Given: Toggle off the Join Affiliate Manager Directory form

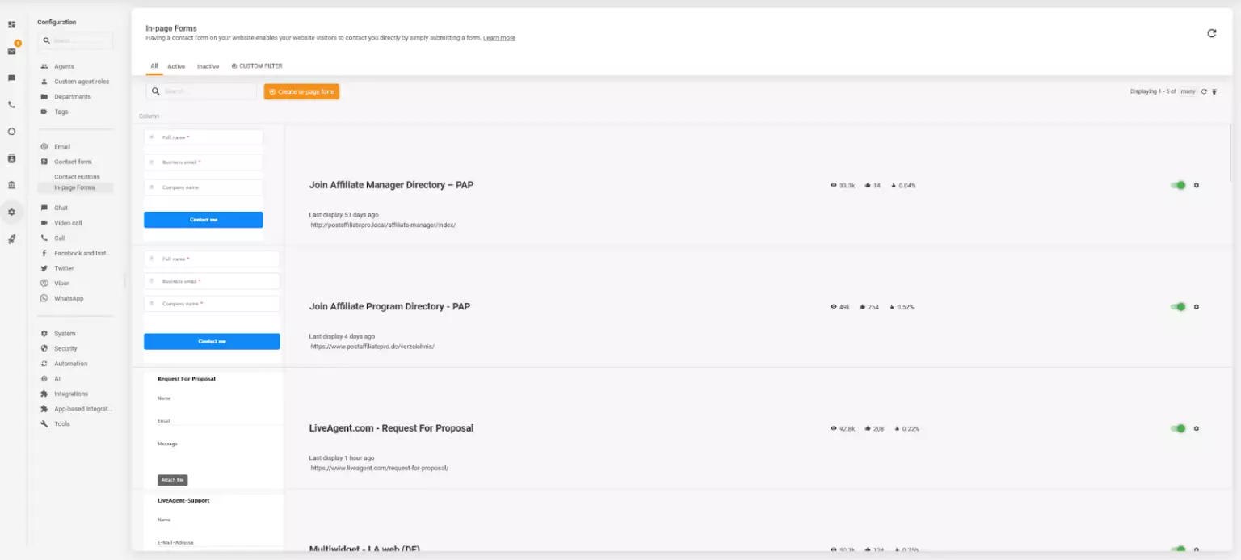Looking at the screenshot, I should click(x=1177, y=185).
